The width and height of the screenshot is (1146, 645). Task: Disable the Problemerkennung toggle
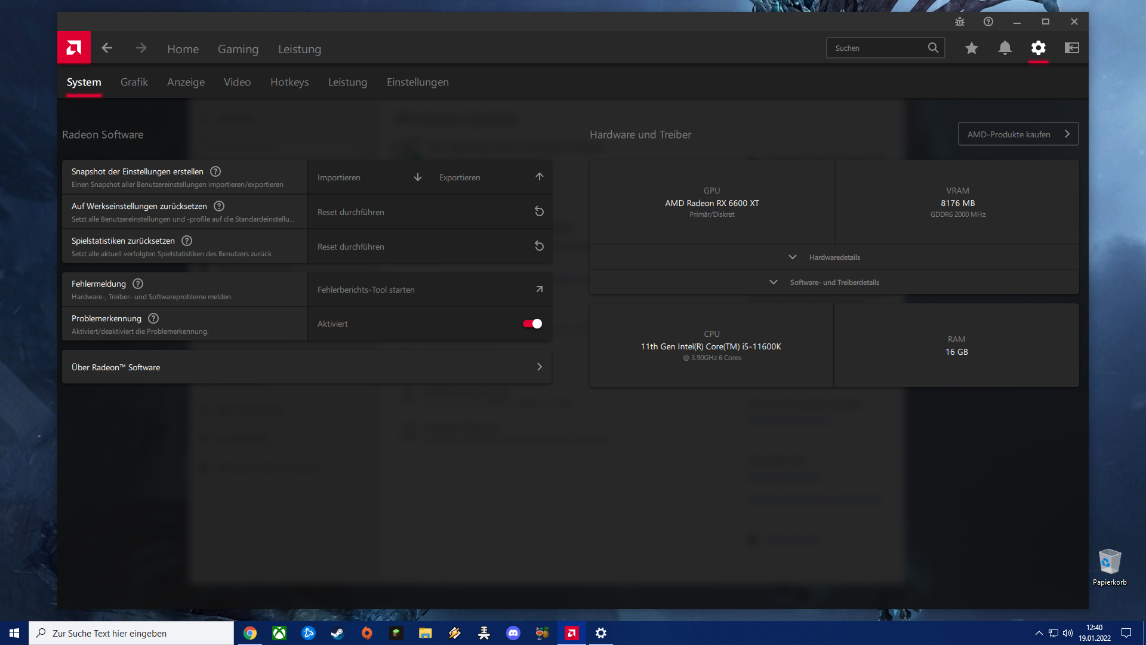tap(532, 324)
